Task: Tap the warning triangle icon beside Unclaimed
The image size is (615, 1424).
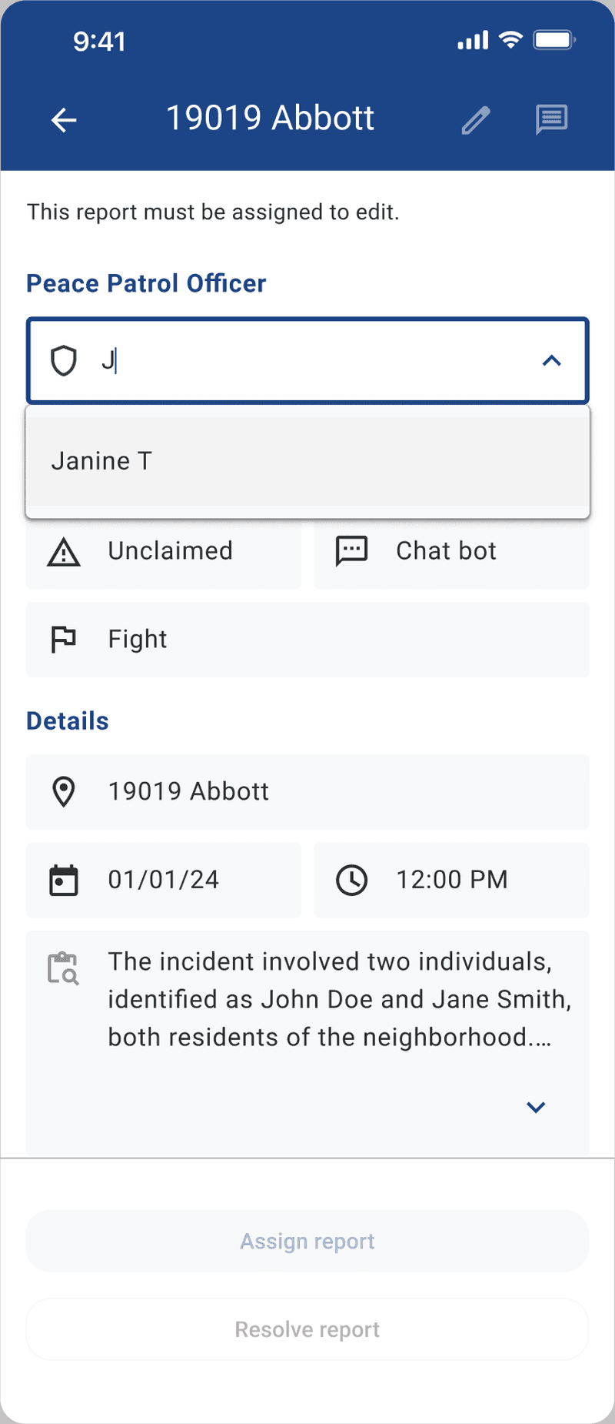Action: 64,552
